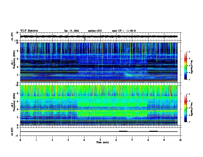Click the ch.1 colorbar log(PSD) label

[x=192, y=67]
